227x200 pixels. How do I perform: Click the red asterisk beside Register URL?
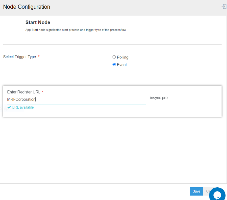pos(42,92)
